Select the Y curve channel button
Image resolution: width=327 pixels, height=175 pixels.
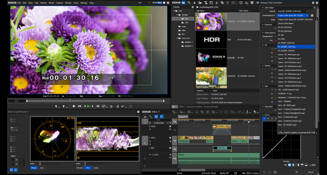[264, 119]
